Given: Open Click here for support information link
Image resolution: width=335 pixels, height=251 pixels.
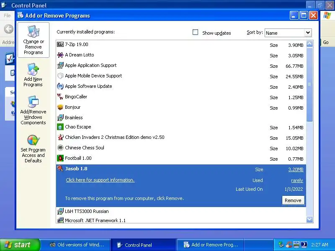Looking at the screenshot, I should [100, 180].
